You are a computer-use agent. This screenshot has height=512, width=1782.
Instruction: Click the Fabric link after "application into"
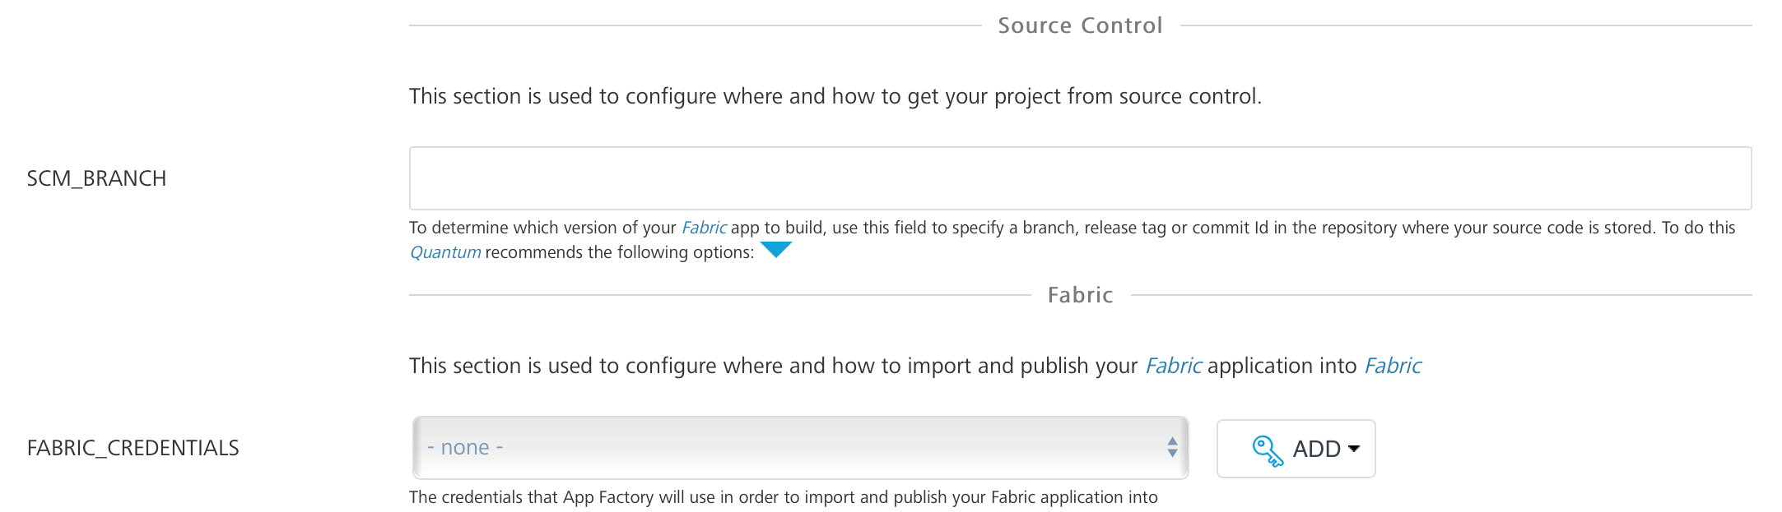click(1393, 366)
